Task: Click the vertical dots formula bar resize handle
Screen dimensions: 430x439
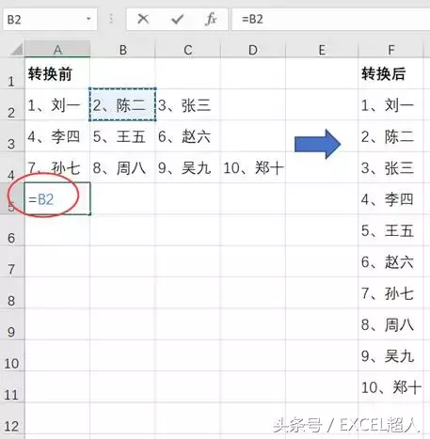Action: tap(111, 19)
